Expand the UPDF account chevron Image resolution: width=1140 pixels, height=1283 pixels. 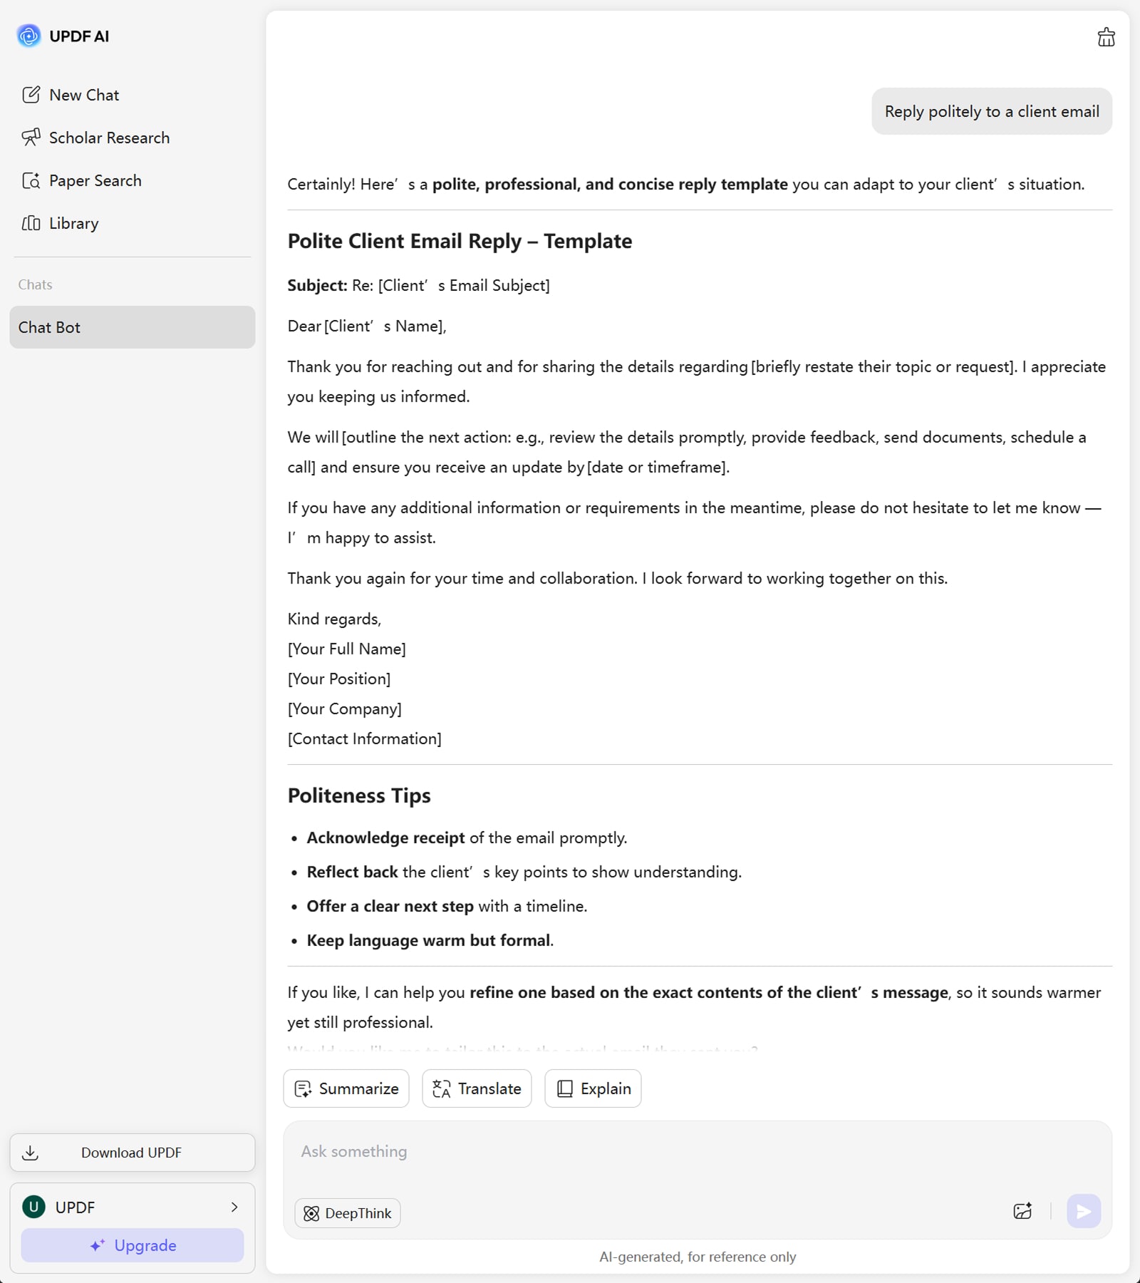tap(234, 1207)
